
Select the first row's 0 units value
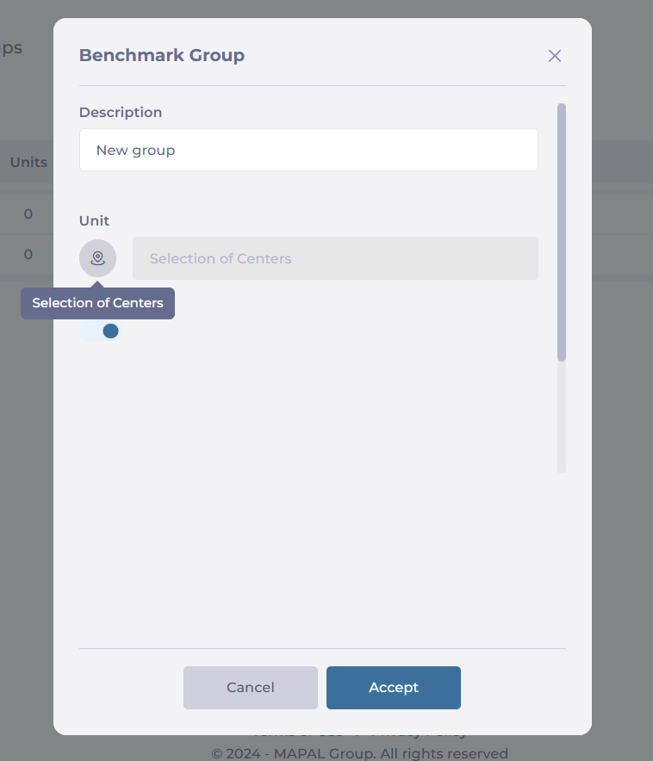[28, 214]
